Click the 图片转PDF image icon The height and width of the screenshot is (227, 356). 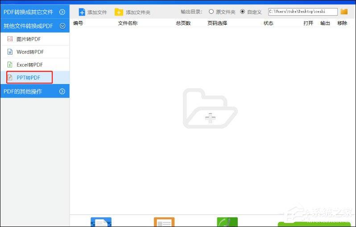10,39
